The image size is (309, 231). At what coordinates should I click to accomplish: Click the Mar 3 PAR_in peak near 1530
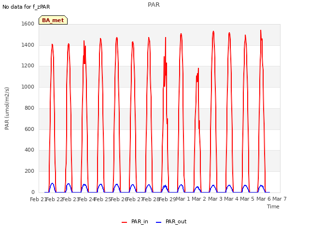213,32
